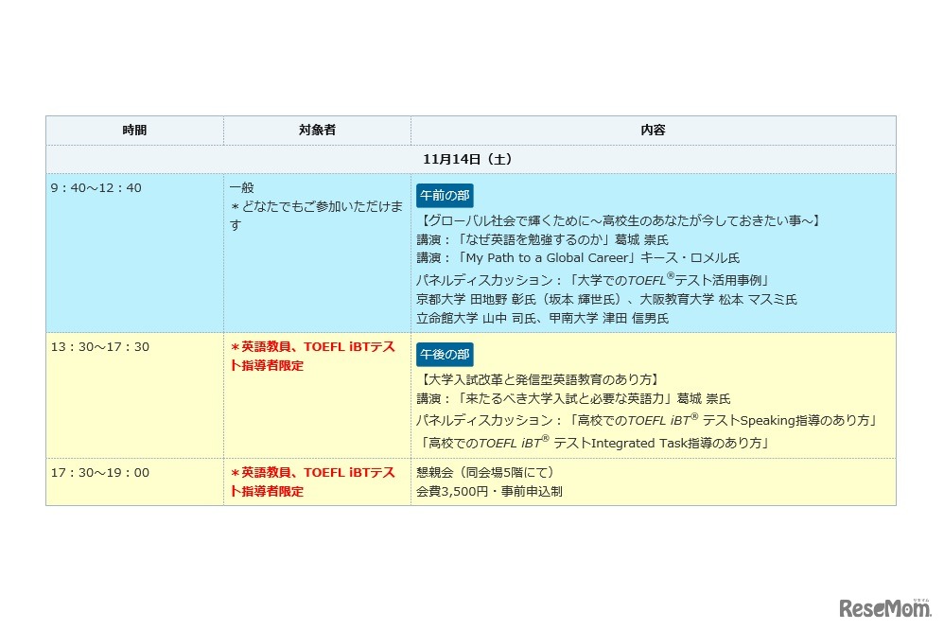
Task: Click the 11月14日（土）date row
Action: [470, 159]
